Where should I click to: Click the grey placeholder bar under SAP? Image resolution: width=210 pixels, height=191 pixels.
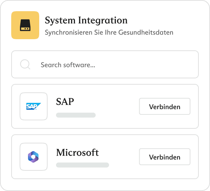[76, 115]
